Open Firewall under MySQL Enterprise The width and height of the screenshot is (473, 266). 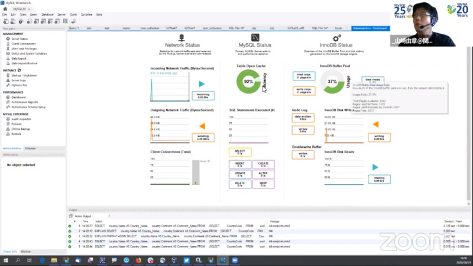pyautogui.click(x=17, y=124)
